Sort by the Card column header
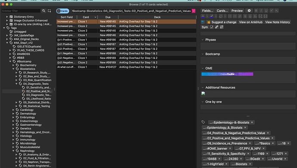This screenshot has height=168, width=297. 87,17
